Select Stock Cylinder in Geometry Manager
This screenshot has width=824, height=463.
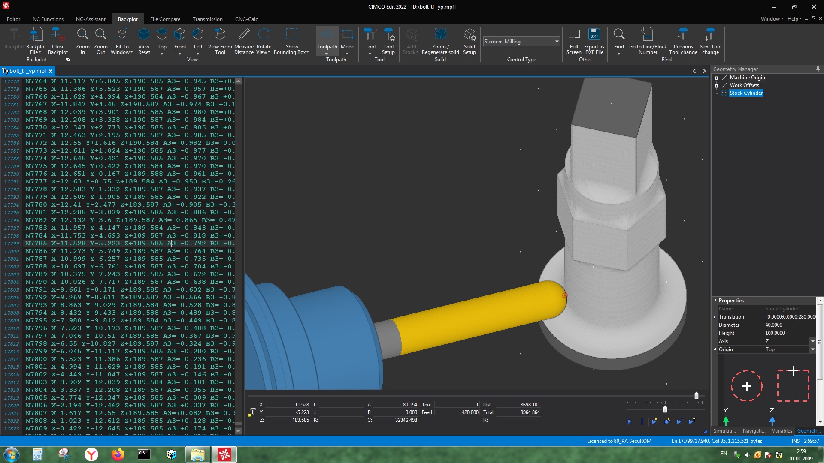pos(746,93)
